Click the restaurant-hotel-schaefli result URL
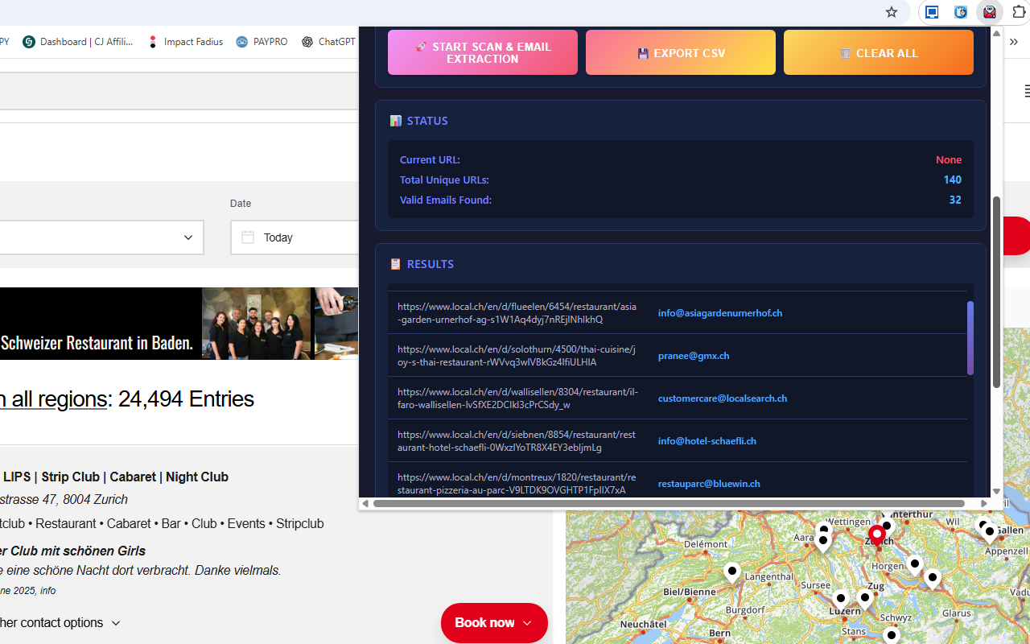Viewport: 1030px width, 644px height. pos(517,441)
